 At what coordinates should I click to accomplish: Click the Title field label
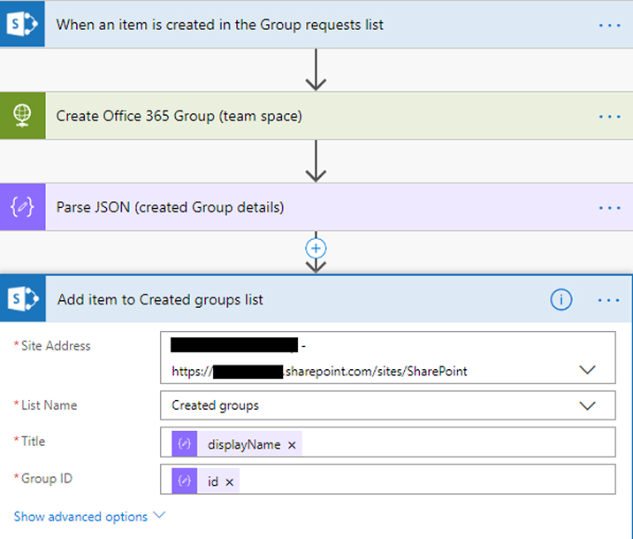33,442
